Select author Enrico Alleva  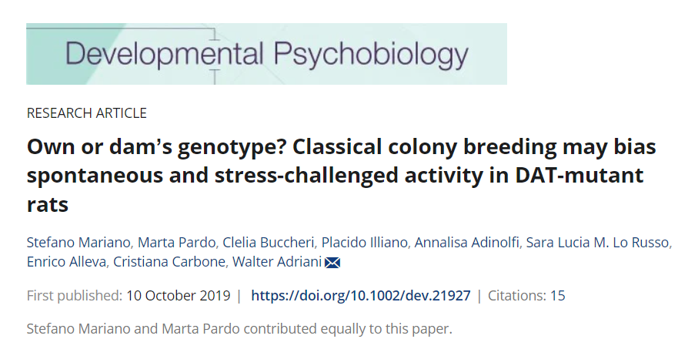pyautogui.click(x=67, y=262)
